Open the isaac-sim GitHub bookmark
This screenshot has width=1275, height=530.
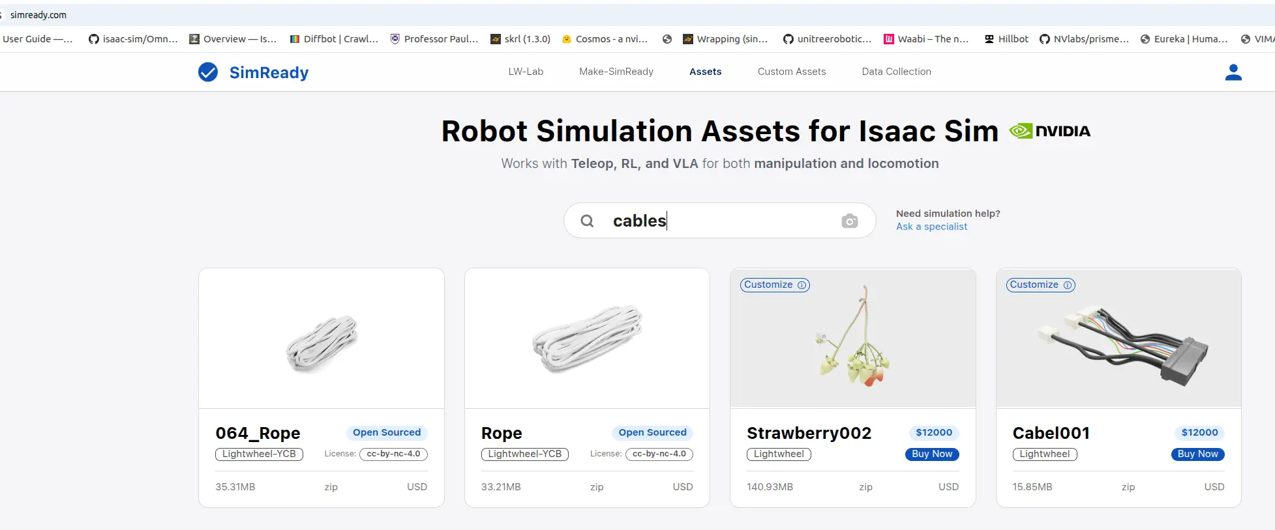point(133,39)
